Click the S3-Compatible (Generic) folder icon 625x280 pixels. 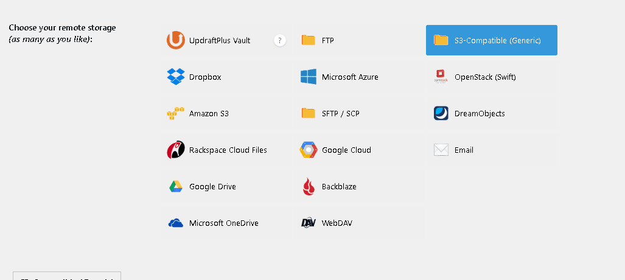(x=441, y=40)
